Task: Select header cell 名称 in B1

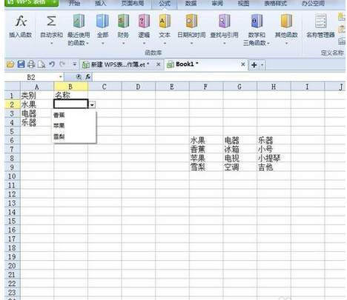Action: pyautogui.click(x=70, y=96)
